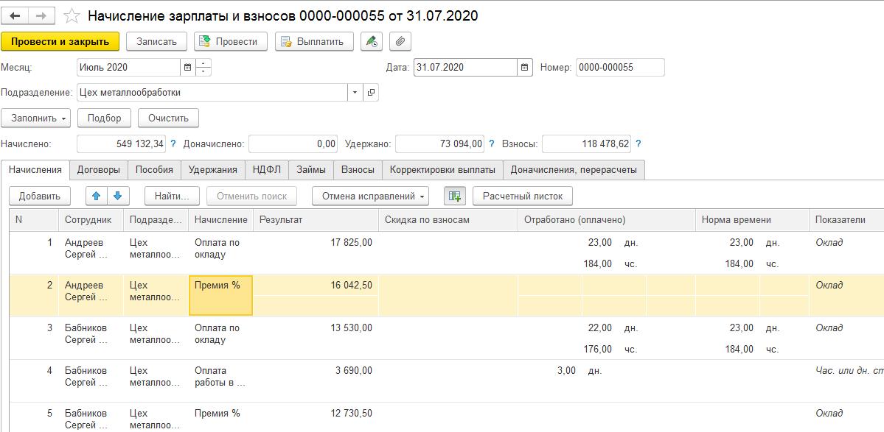Click the month stepper on Месяц field
The image size is (884, 432).
coord(203,68)
